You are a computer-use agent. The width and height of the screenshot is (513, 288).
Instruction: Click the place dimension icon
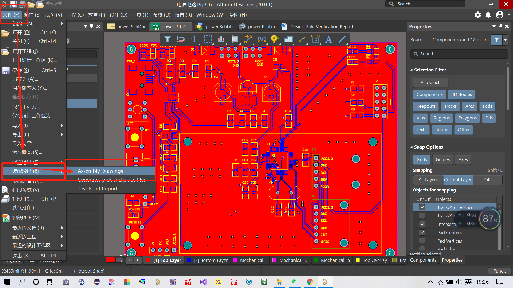tap(315, 39)
